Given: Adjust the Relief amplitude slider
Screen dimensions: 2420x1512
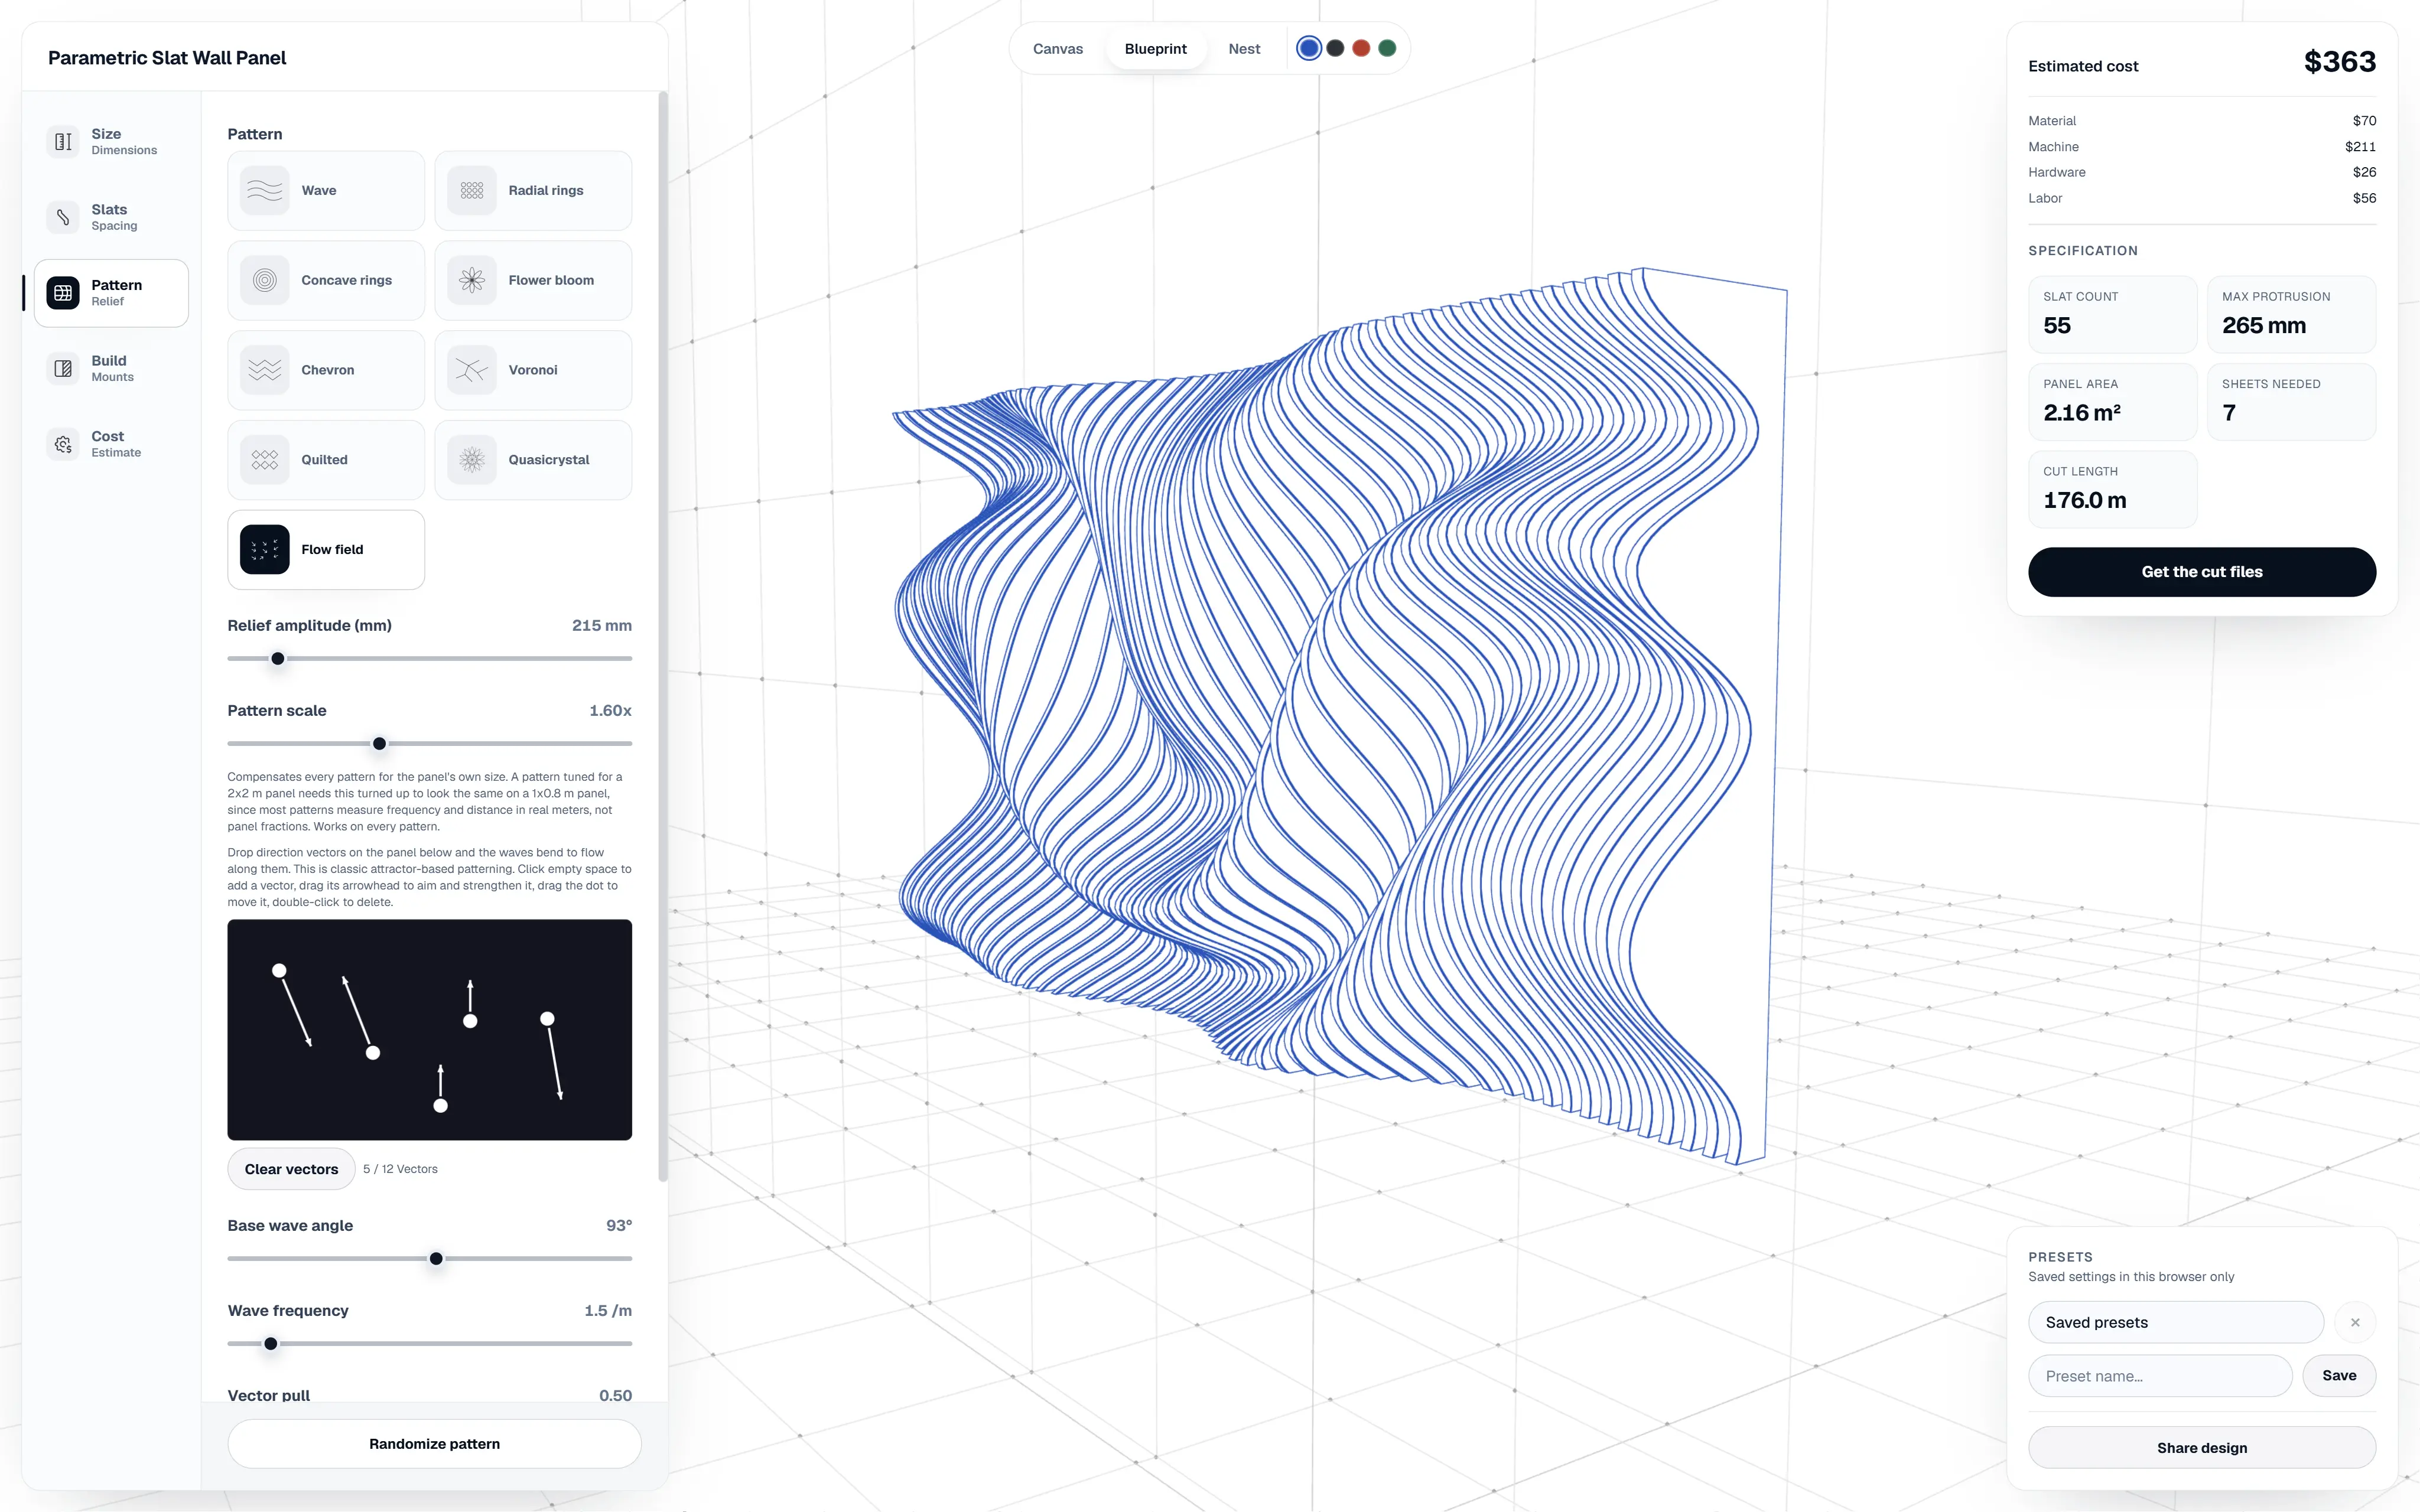Looking at the screenshot, I should [x=429, y=659].
